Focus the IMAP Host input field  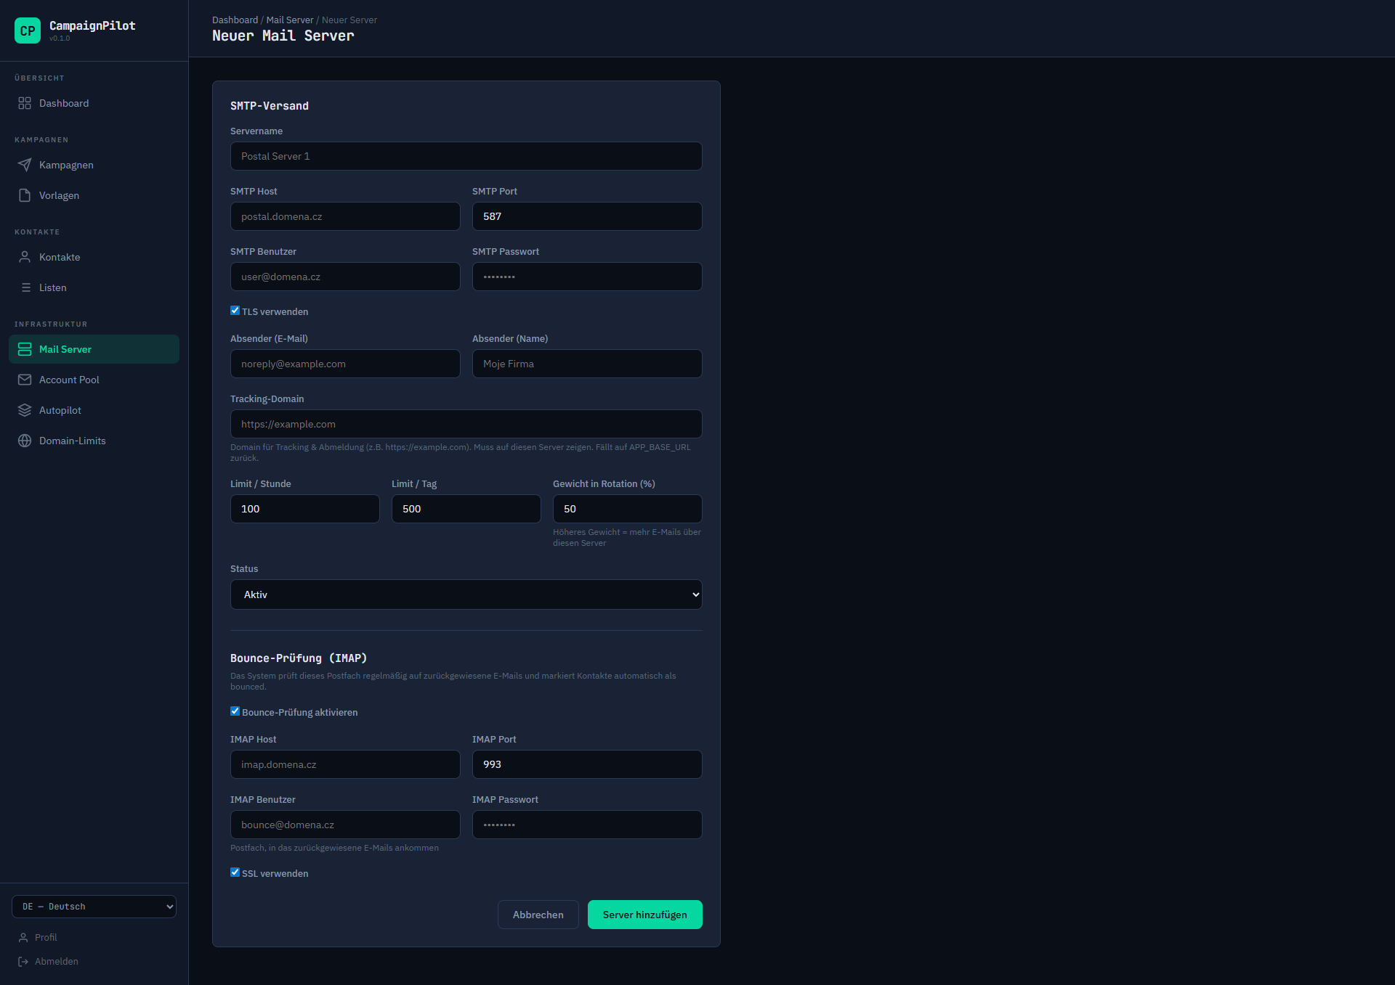coord(345,764)
